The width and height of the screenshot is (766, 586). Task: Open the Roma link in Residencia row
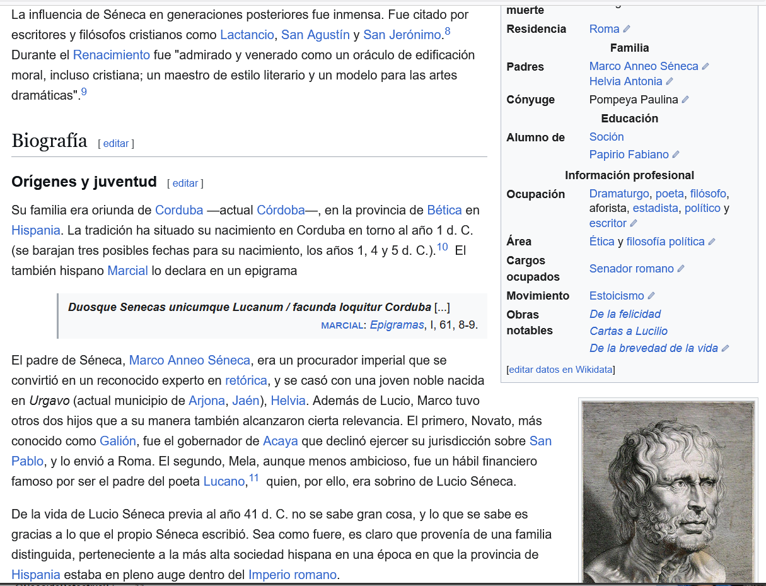(x=605, y=29)
